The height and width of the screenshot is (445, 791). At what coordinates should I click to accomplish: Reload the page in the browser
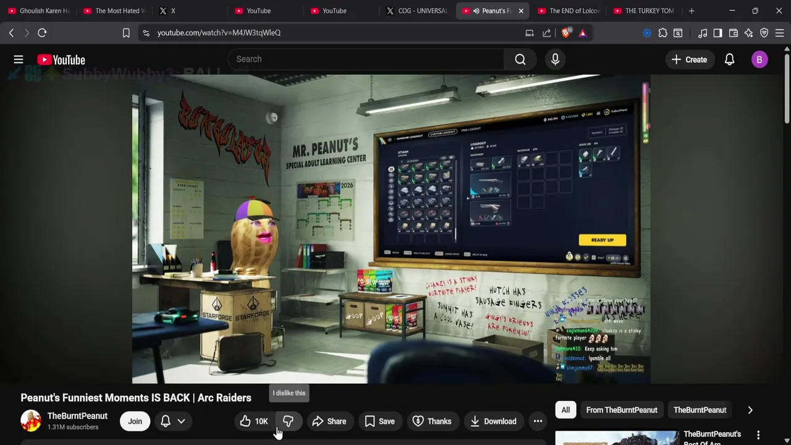pos(42,33)
